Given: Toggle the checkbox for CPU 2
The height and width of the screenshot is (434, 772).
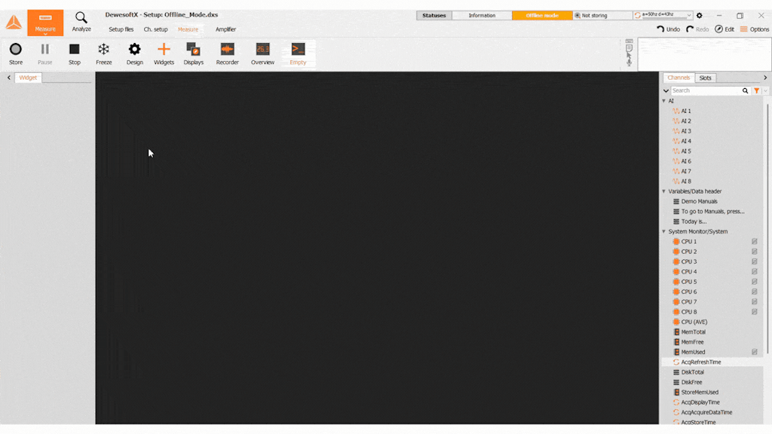Looking at the screenshot, I should coord(754,252).
